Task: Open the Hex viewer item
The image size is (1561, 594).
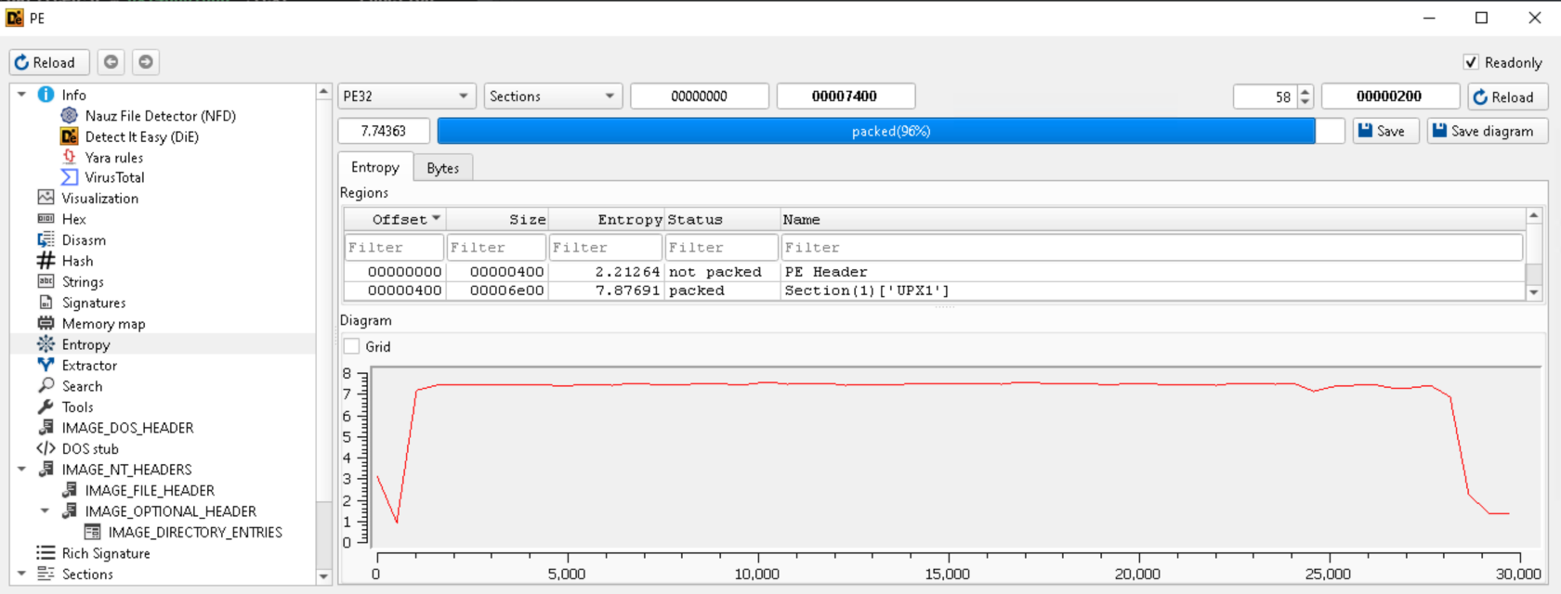Action: point(73,219)
